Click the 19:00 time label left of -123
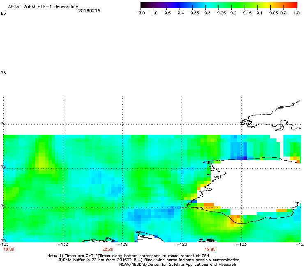Image resolution: width=304 pixels, height=267 pixels. (210, 249)
